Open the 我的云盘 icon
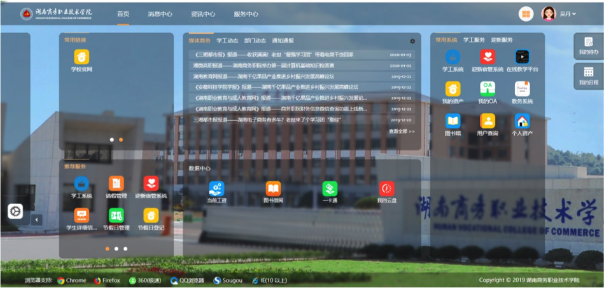 pyautogui.click(x=386, y=189)
